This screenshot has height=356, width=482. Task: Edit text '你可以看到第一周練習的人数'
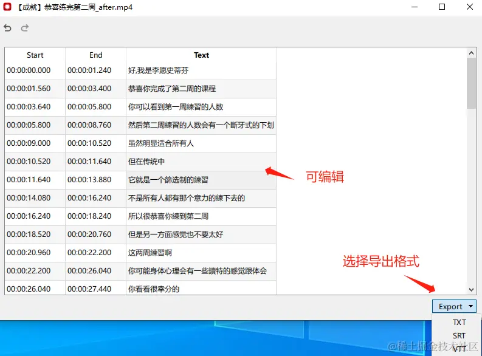(x=201, y=107)
